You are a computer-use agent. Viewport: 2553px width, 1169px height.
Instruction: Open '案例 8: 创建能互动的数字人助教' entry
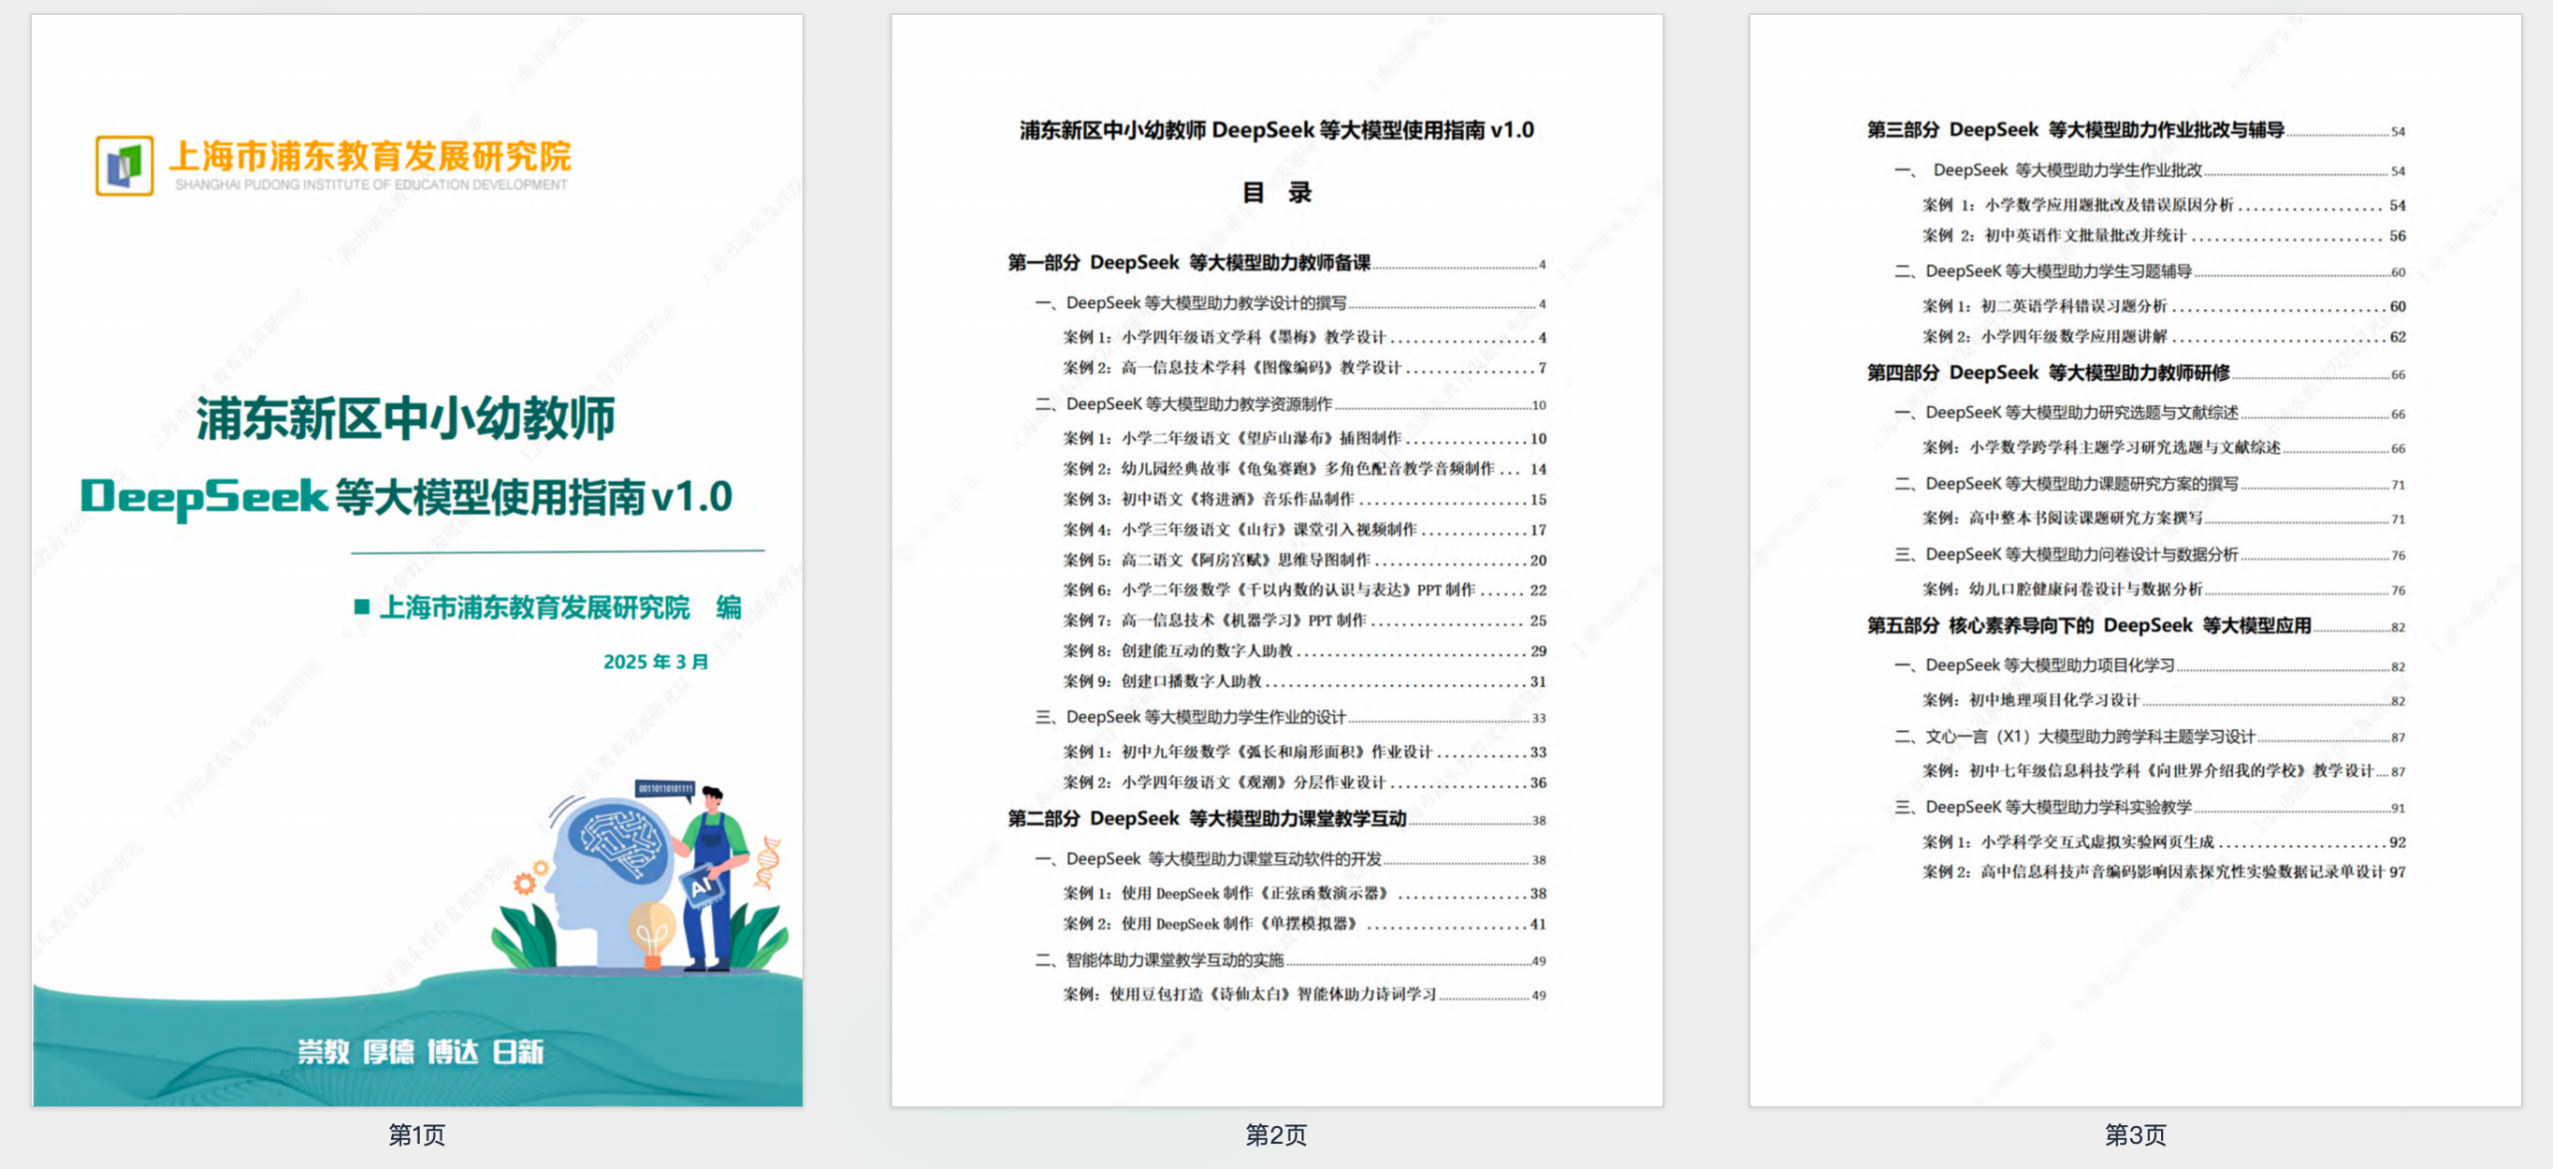pyautogui.click(x=1304, y=651)
